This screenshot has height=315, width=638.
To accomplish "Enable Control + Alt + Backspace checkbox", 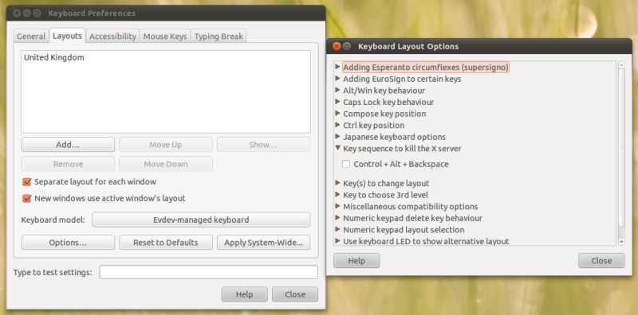I will pyautogui.click(x=346, y=164).
